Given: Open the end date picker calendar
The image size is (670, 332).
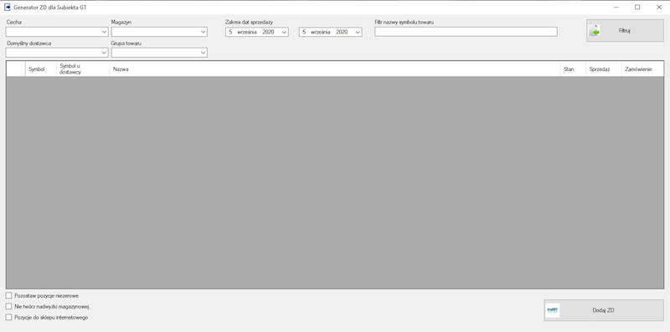Looking at the screenshot, I should 358,32.
